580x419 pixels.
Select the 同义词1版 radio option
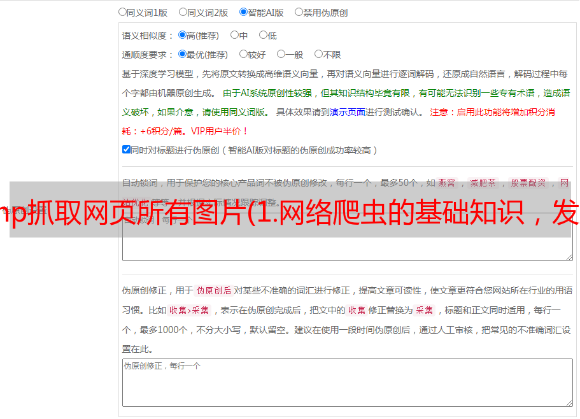[122, 12]
